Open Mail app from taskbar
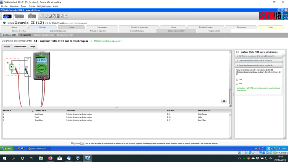 [59, 158]
